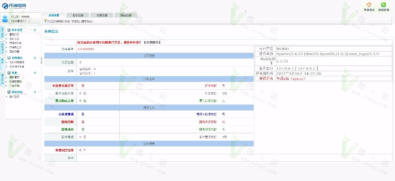
Task: Click the 订单信息 blue section bar
Action: [x=149, y=79]
